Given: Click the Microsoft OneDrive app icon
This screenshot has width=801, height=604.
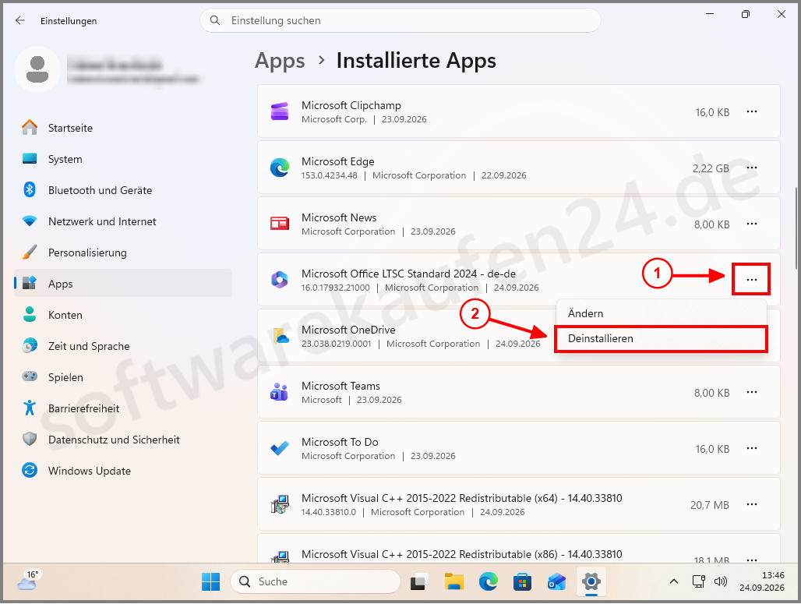Looking at the screenshot, I should [281, 336].
